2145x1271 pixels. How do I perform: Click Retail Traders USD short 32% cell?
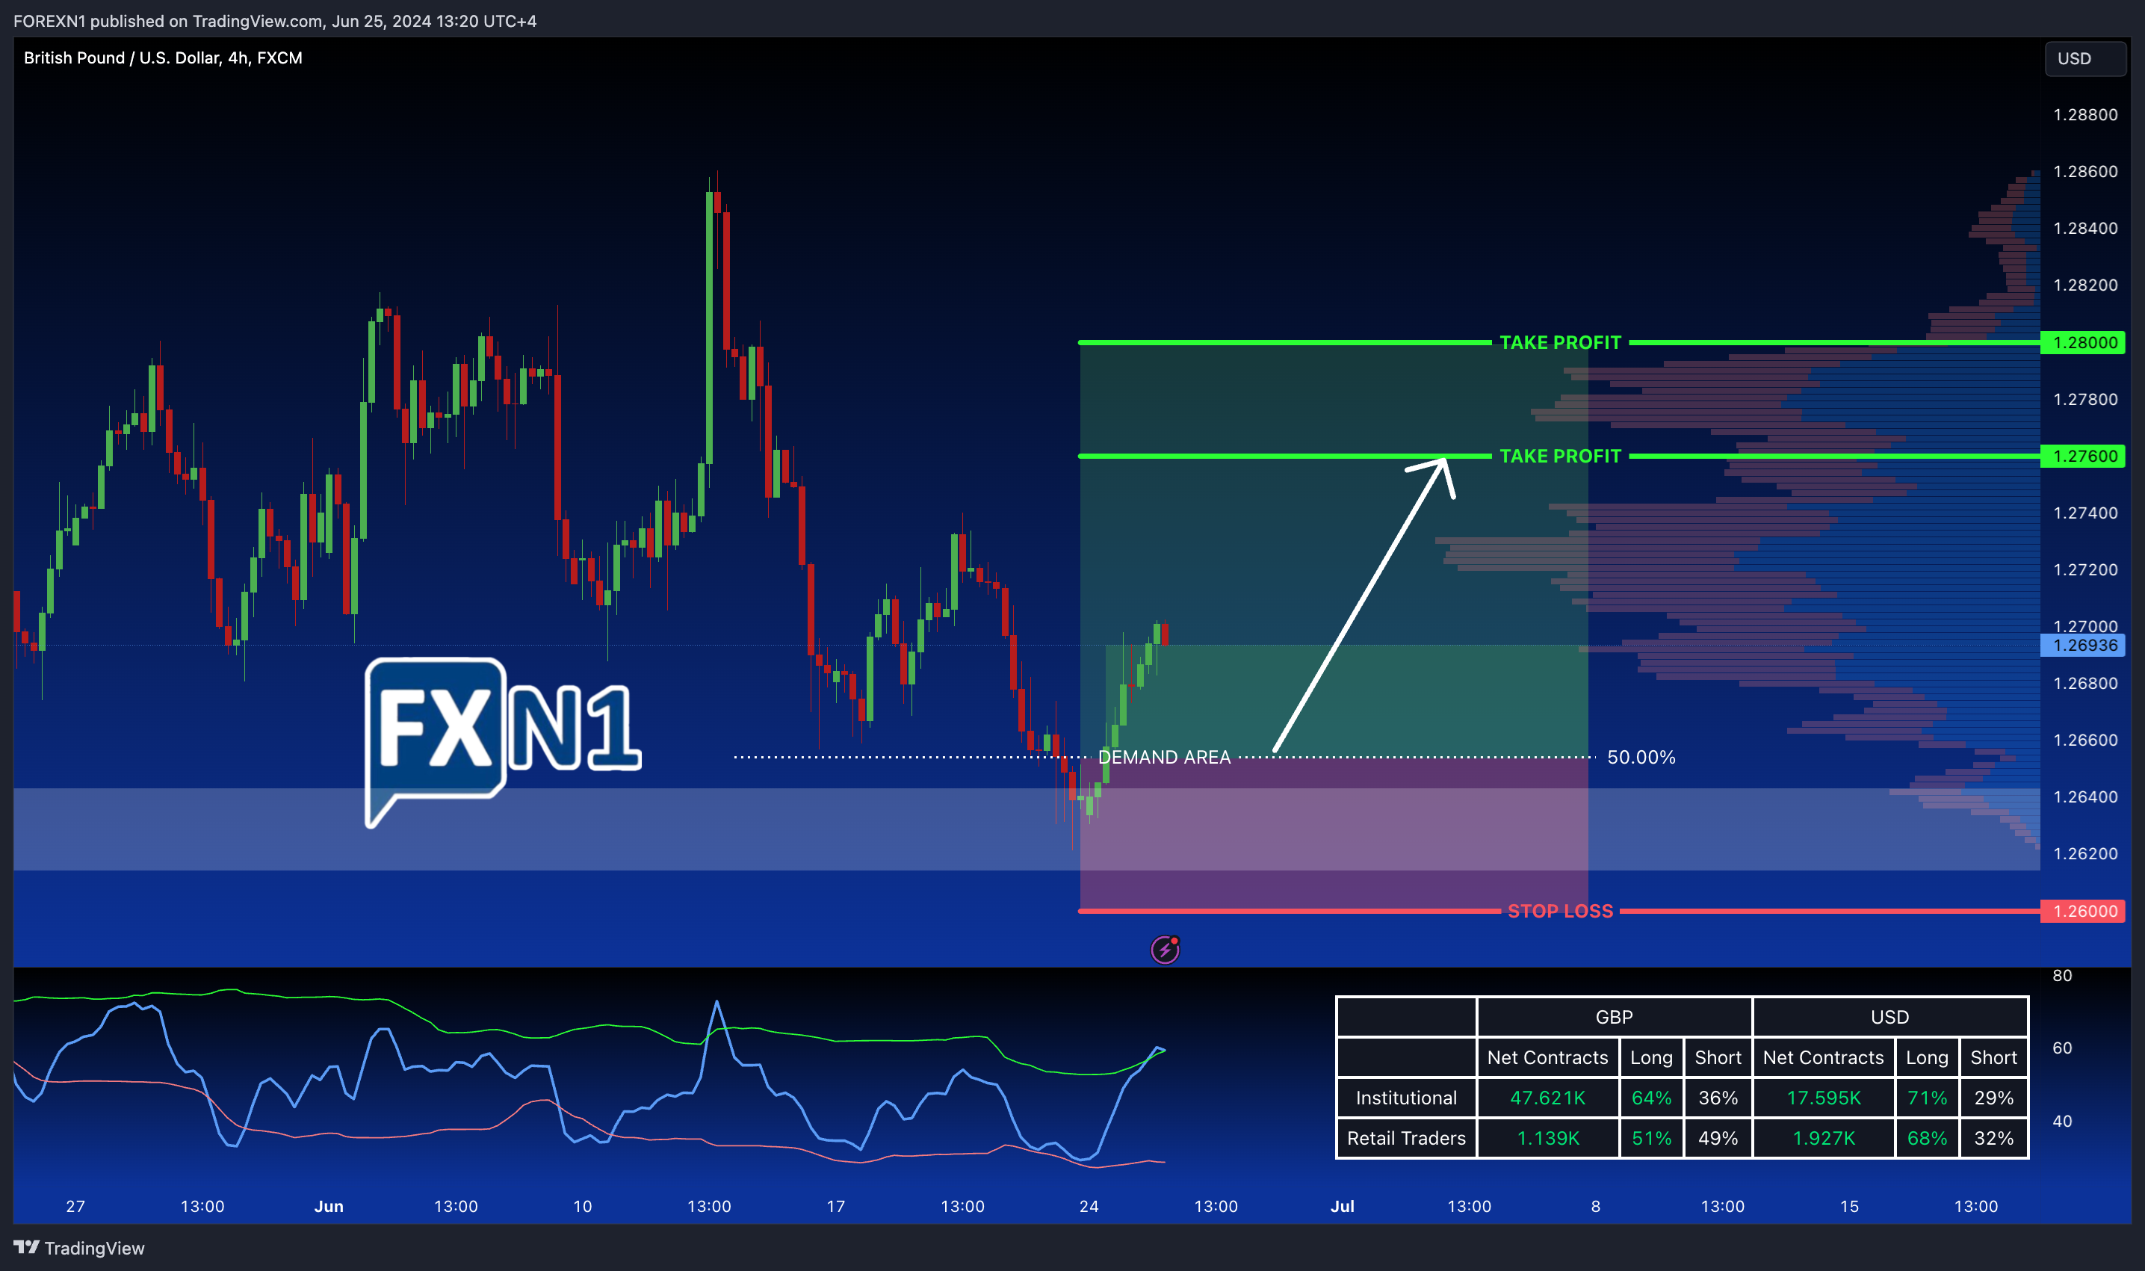pos(1993,1138)
